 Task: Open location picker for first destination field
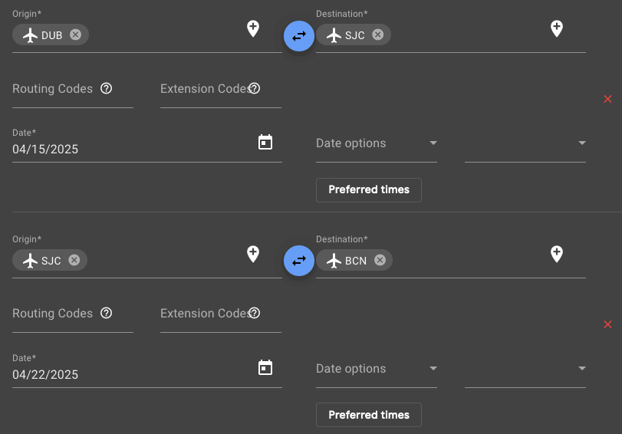point(557,29)
